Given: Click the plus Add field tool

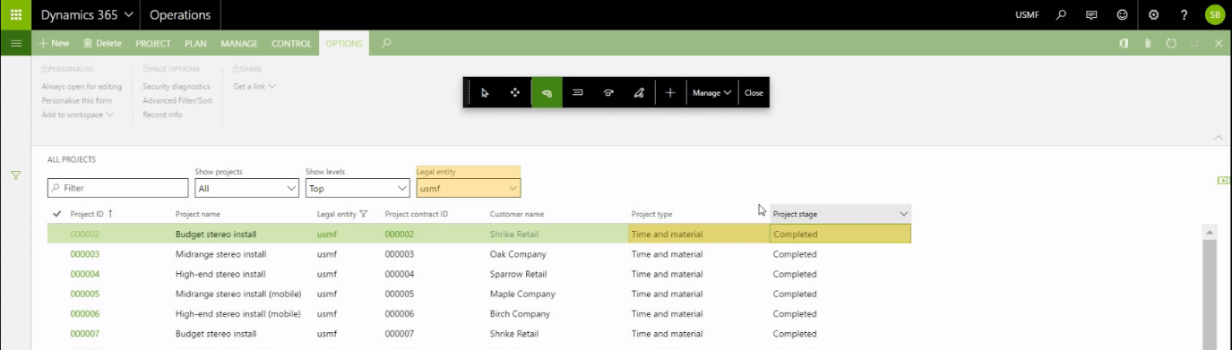Looking at the screenshot, I should [670, 92].
